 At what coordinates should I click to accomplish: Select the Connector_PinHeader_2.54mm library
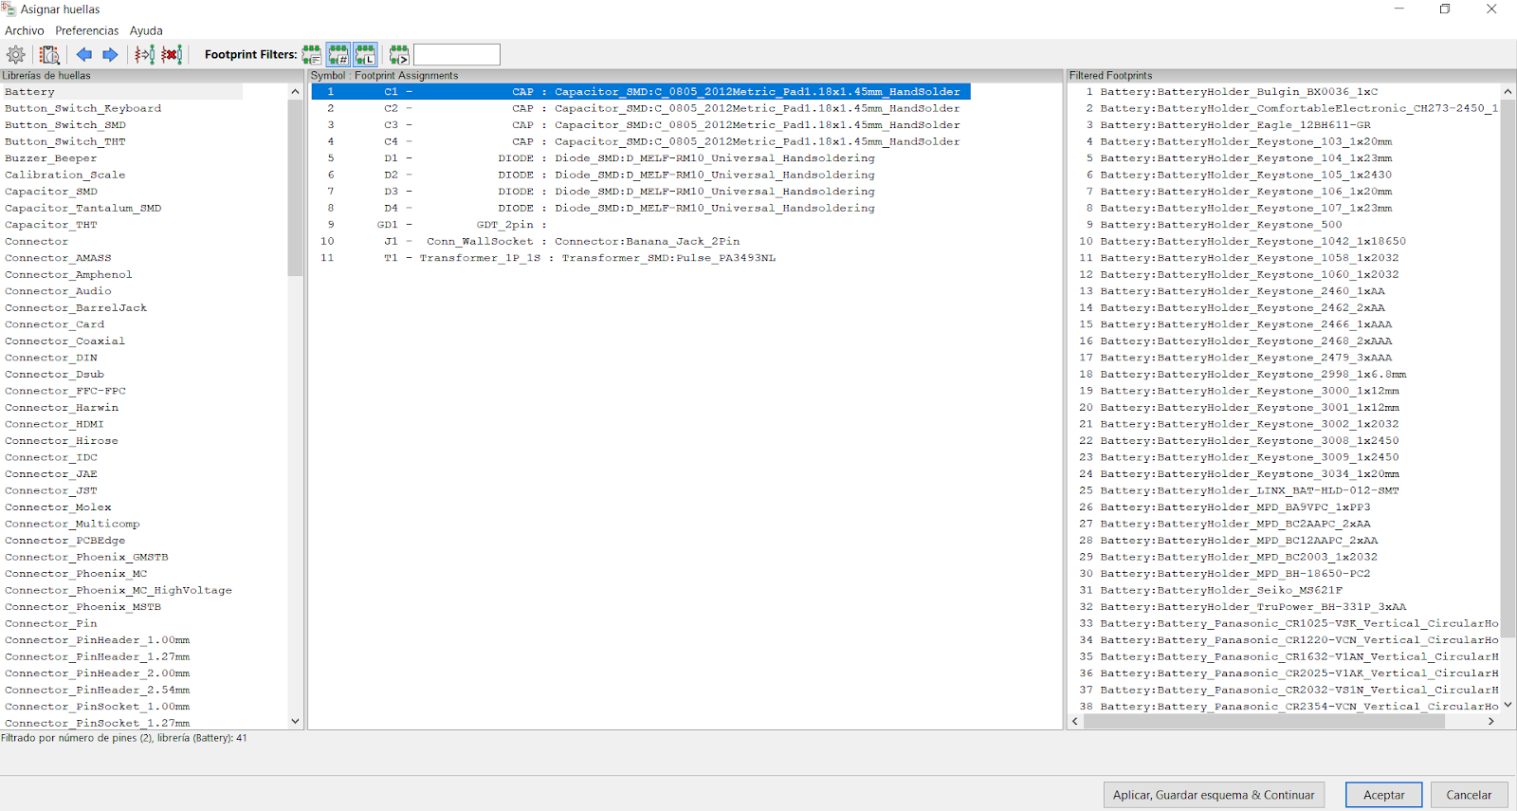tap(97, 690)
